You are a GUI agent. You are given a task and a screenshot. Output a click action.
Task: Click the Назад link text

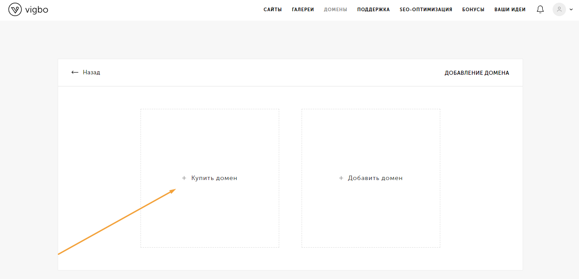pos(91,73)
